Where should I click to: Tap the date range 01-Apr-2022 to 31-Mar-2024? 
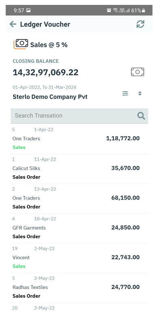coord(45,88)
